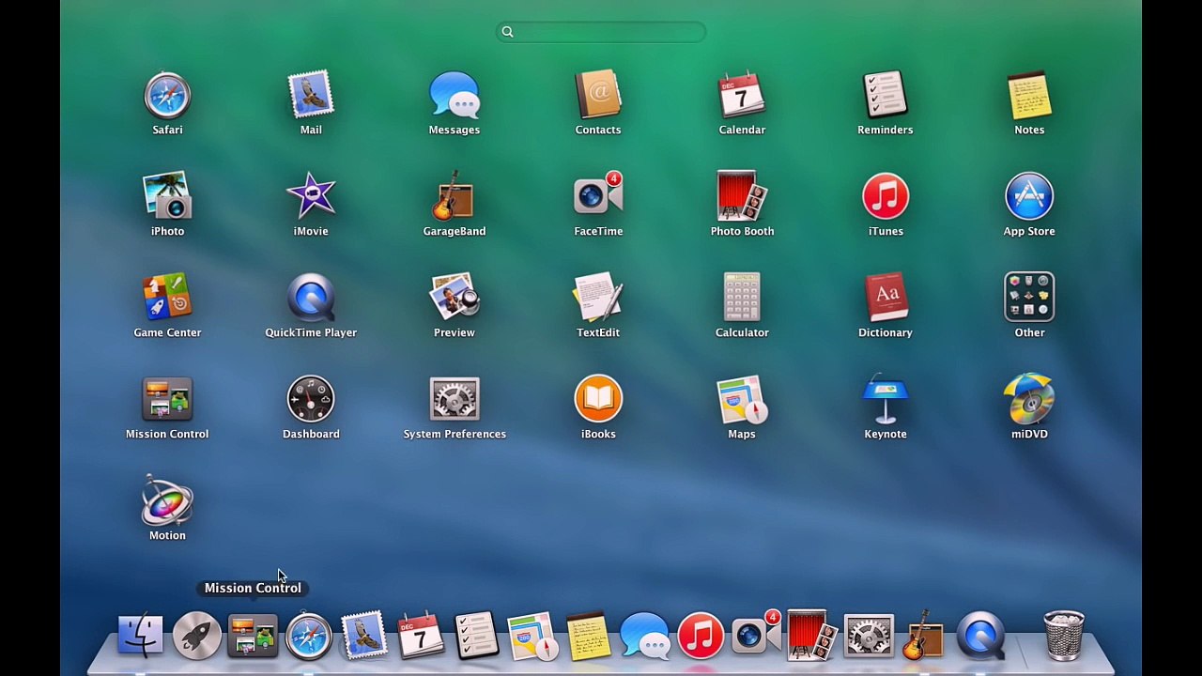Image resolution: width=1202 pixels, height=676 pixels.
Task: Open iTunes from the Dock
Action: [x=701, y=636]
